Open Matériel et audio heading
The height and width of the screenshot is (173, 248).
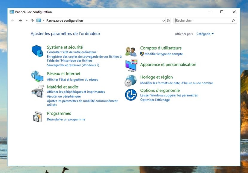click(x=63, y=87)
